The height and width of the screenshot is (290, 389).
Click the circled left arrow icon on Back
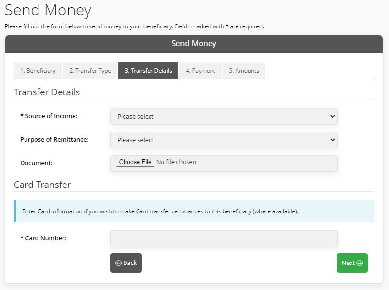click(x=119, y=263)
